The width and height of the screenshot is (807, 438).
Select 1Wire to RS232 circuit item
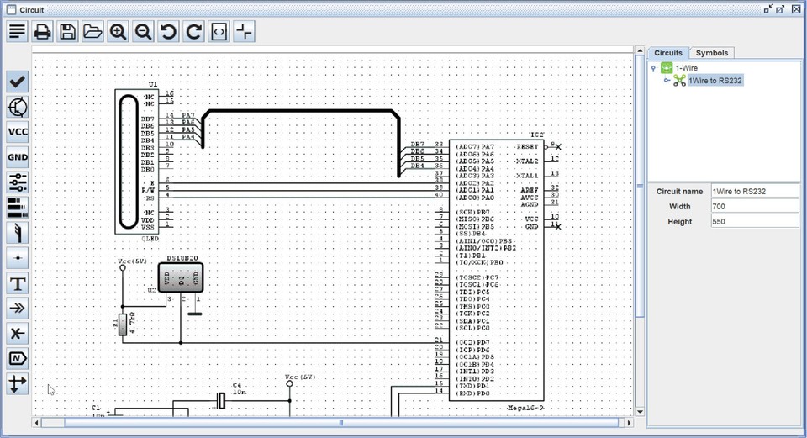pos(715,81)
